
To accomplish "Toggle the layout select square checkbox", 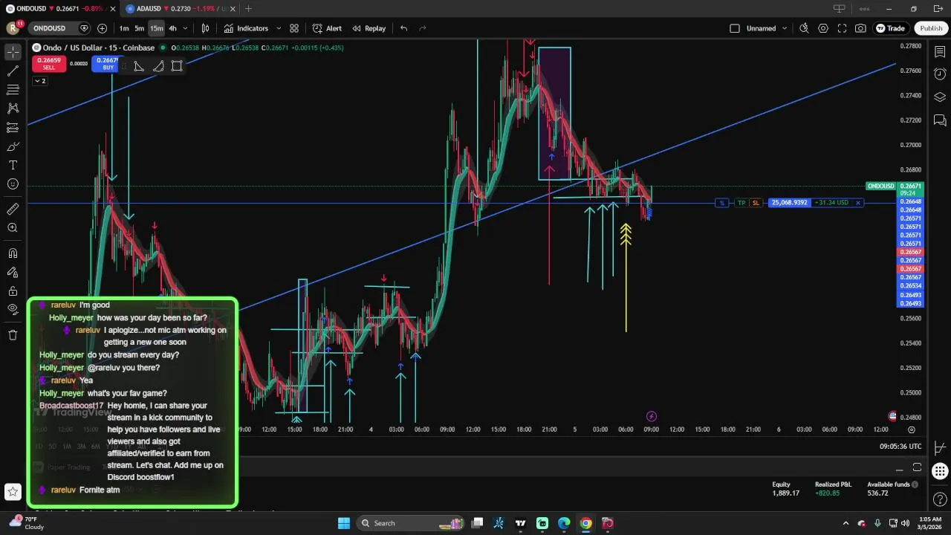I will (735, 28).
